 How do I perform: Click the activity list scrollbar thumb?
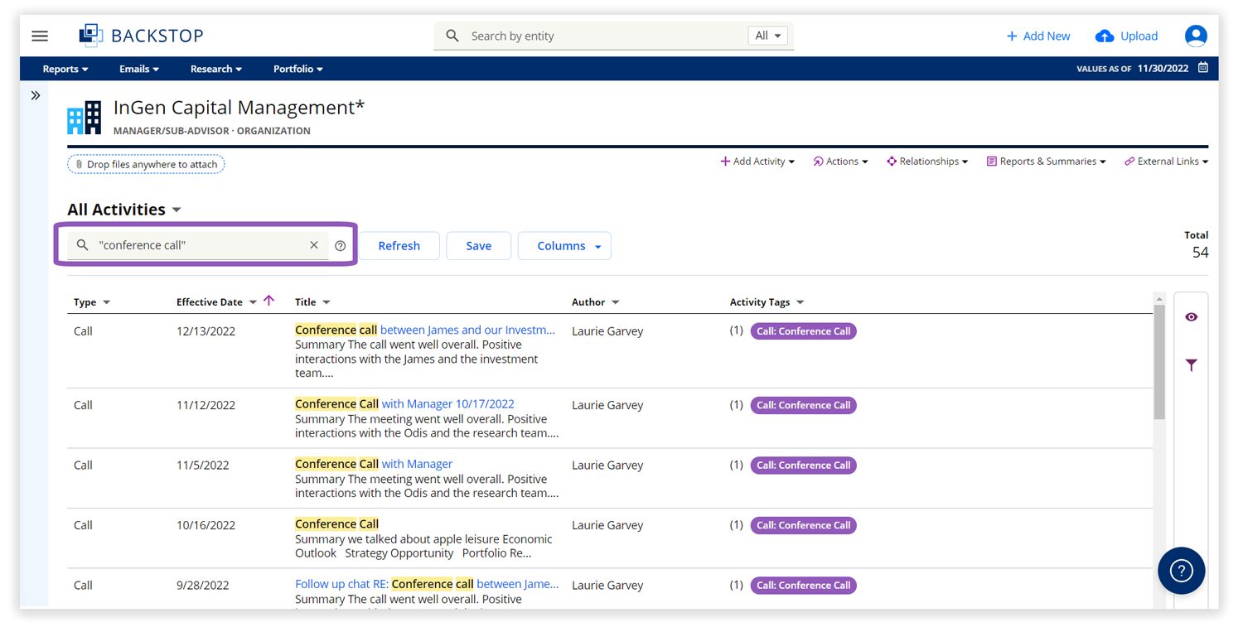(1159, 363)
